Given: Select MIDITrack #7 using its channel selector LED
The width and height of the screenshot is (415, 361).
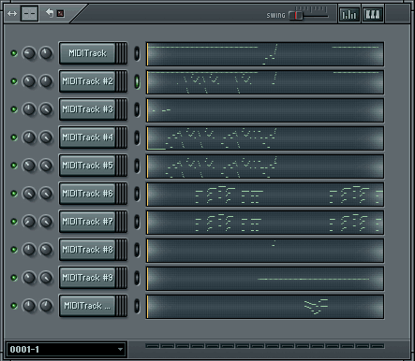Looking at the screenshot, I should click(x=137, y=222).
